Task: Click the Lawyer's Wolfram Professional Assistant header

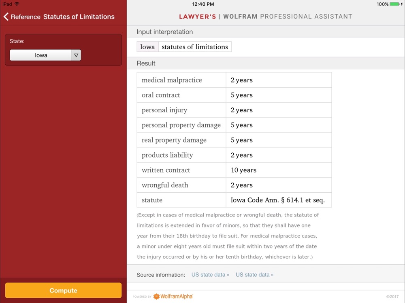Action: click(x=266, y=17)
